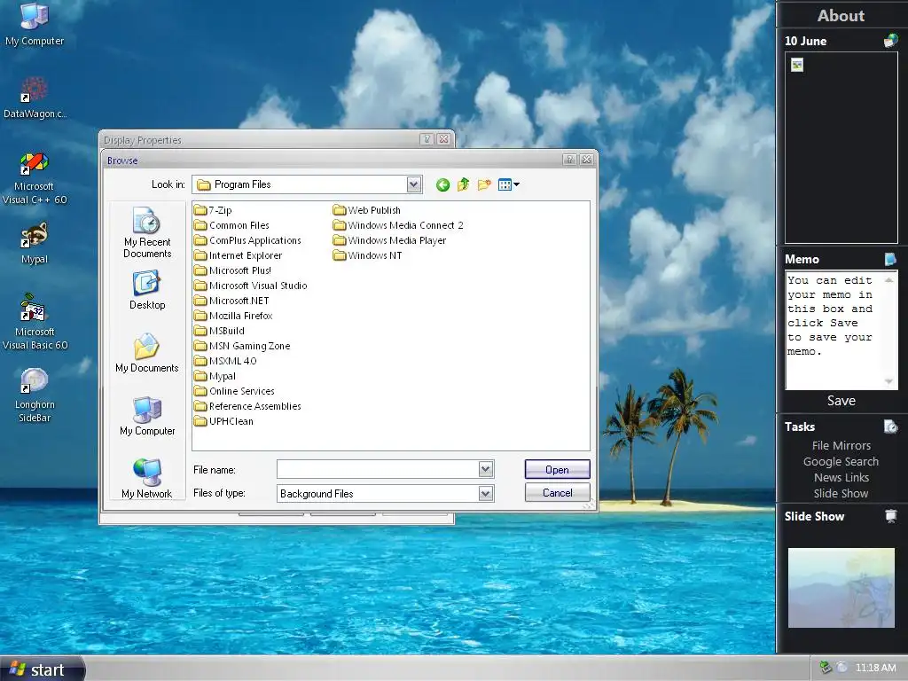Click Display Properties window help button
Image resolution: width=908 pixels, height=681 pixels.
pos(427,139)
